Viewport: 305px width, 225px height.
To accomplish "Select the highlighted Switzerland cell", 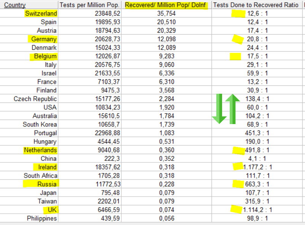I will pyautogui.click(x=41, y=13).
